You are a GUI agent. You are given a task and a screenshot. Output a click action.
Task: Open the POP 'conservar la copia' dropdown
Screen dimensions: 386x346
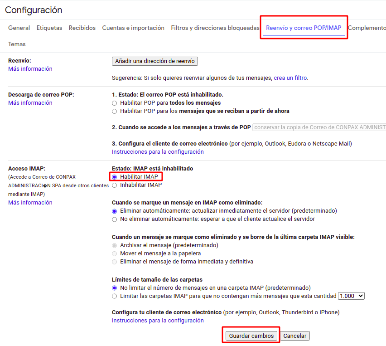[x=319, y=127]
